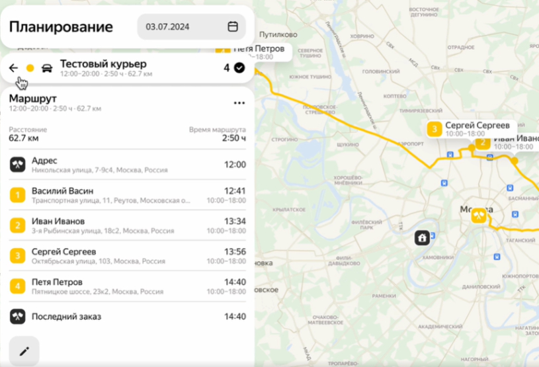The height and width of the screenshot is (367, 539).
Task: Open the calendar date picker icon
Action: click(233, 26)
